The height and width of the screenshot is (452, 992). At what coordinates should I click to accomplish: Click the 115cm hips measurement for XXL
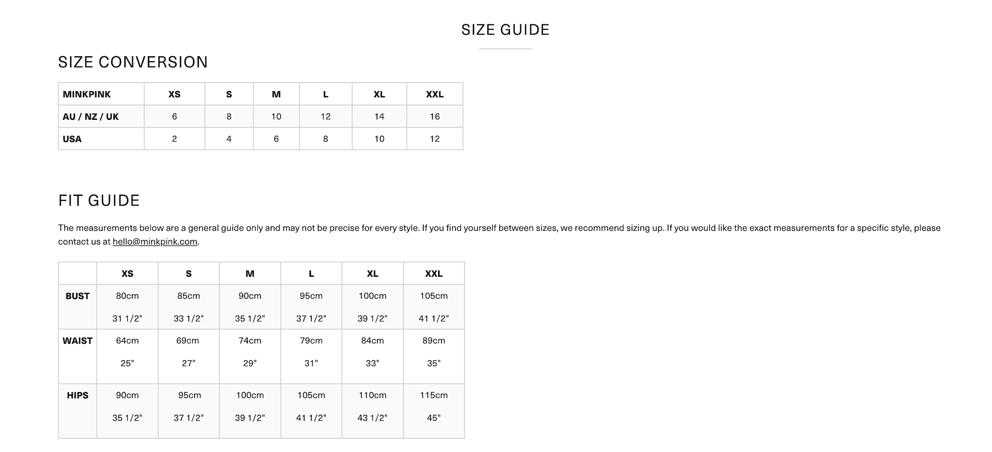[434, 395]
